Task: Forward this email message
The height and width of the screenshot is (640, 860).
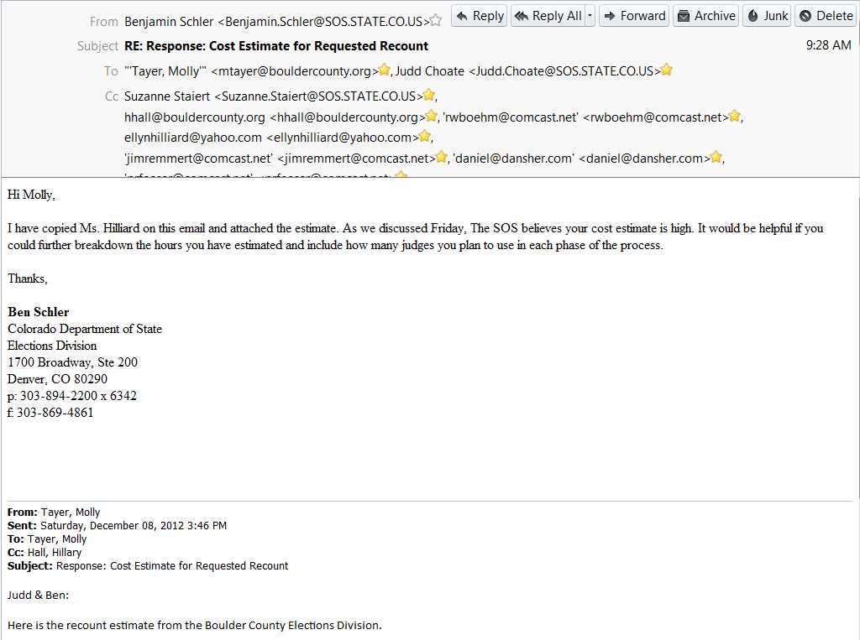Action: point(634,16)
